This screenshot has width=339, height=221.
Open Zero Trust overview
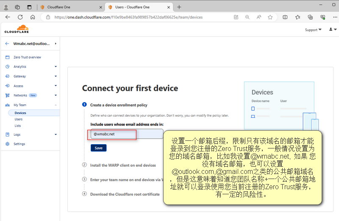[27, 57]
